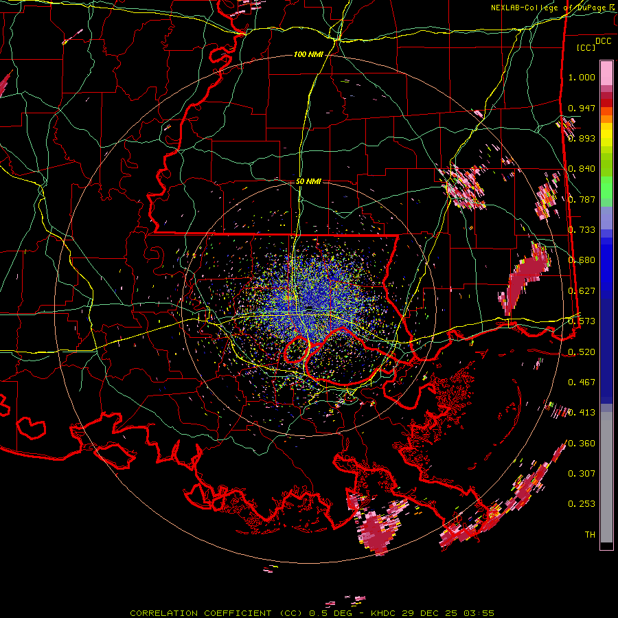The image size is (618, 618).
Task: Select the 0.627 legend value
Action: [582, 291]
